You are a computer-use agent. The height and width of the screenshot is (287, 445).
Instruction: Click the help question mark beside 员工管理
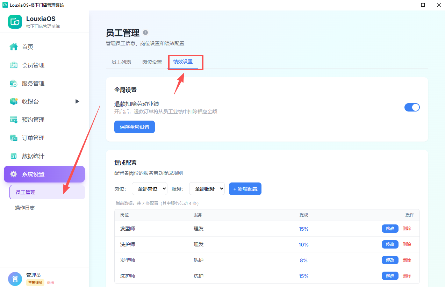145,33
